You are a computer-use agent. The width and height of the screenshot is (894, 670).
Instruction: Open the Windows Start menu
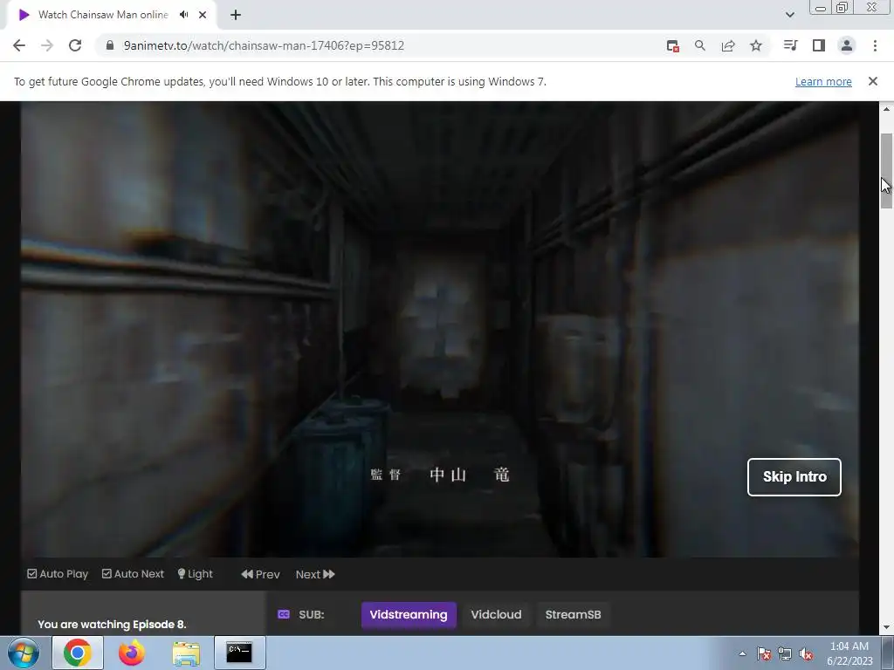tap(24, 653)
